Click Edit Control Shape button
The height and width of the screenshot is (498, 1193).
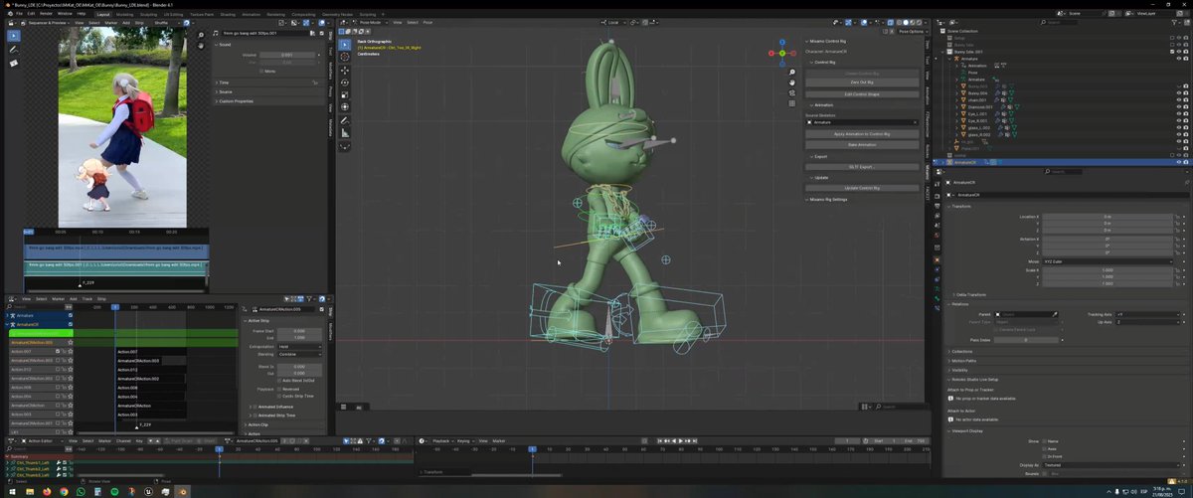tap(861, 94)
